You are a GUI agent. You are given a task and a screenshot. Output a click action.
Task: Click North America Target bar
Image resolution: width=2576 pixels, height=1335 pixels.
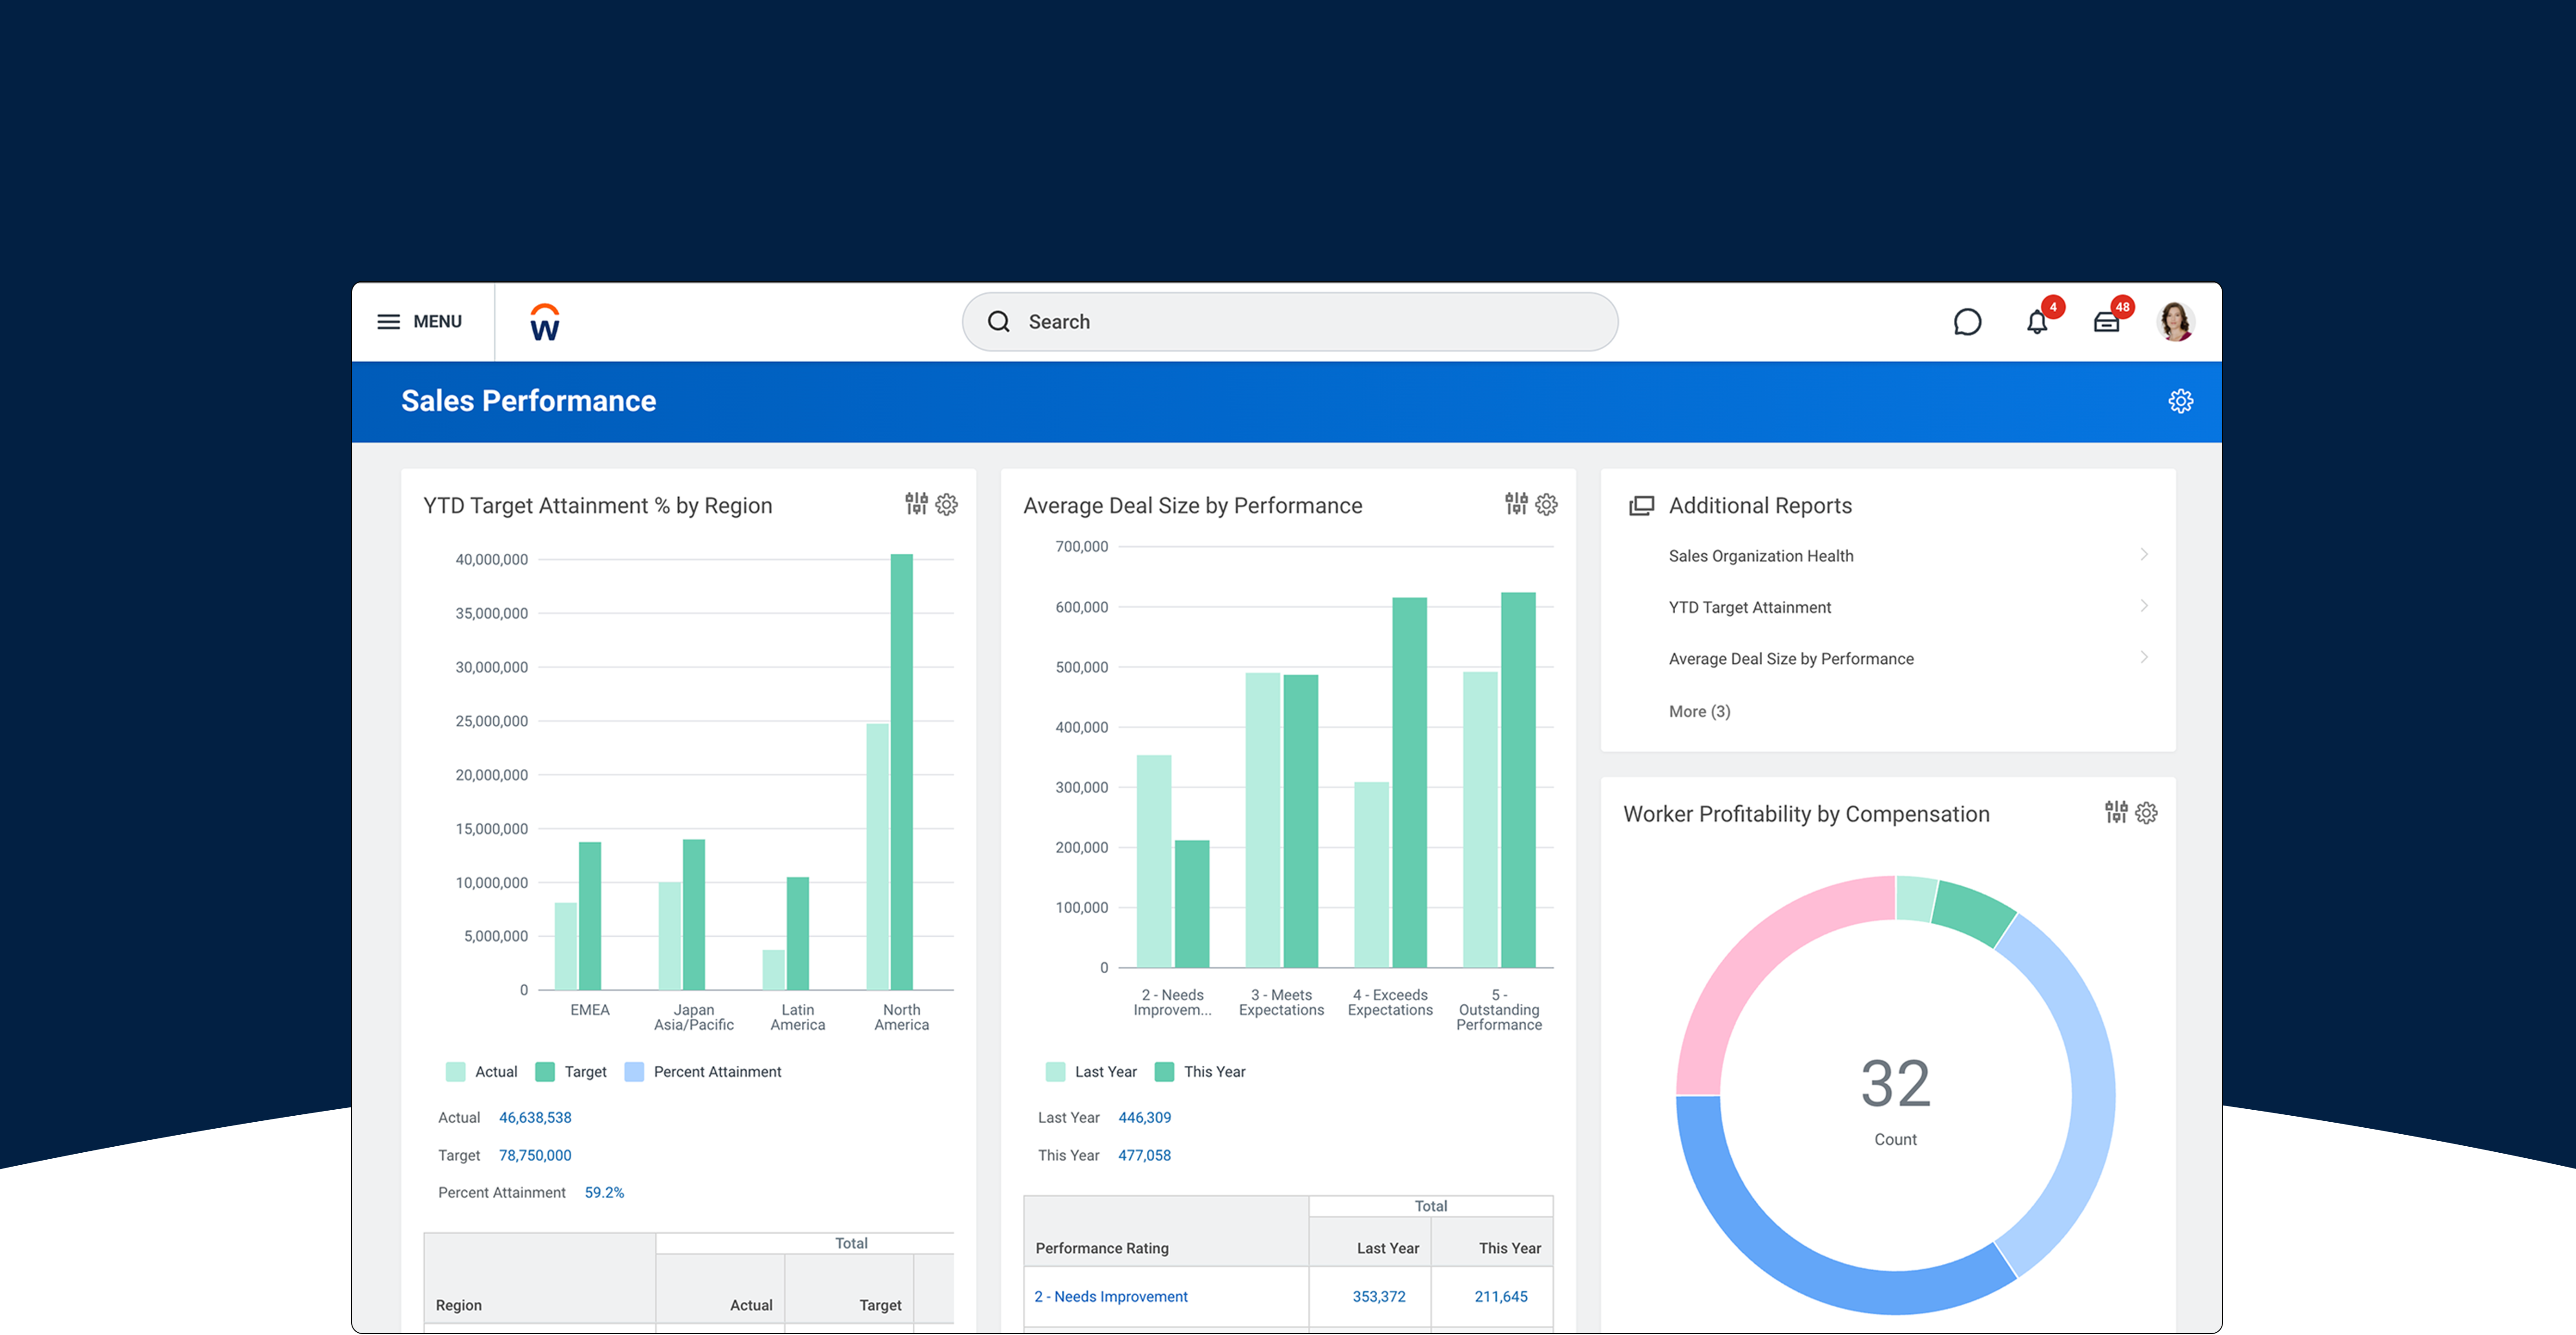[902, 772]
